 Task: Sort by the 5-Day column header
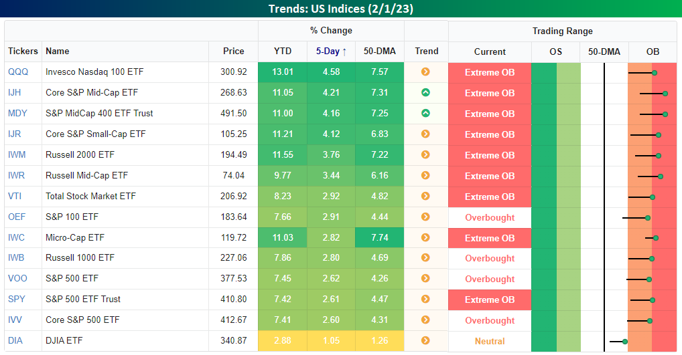pos(331,51)
